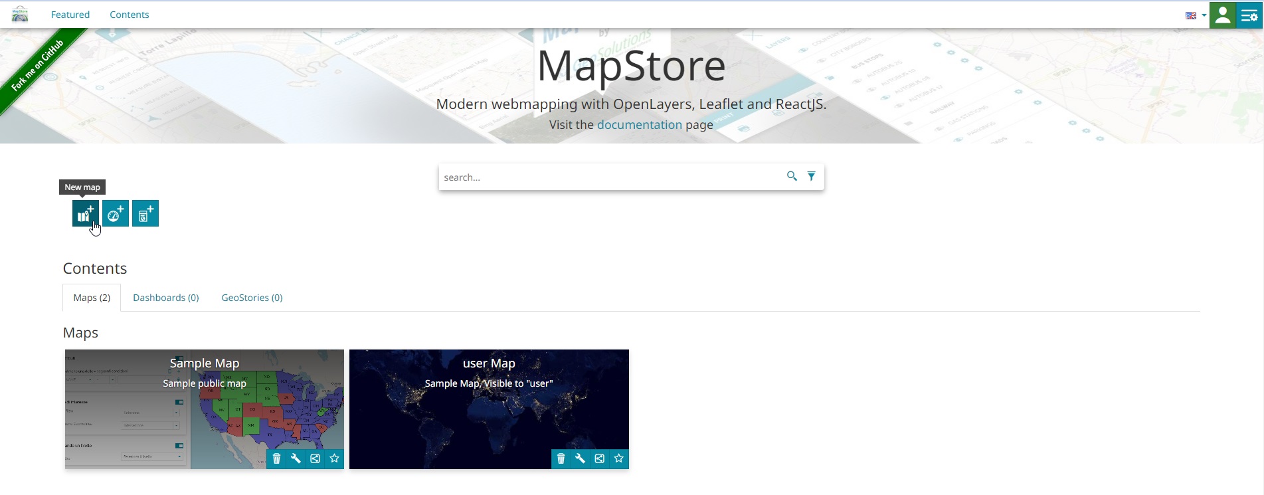The width and height of the screenshot is (1264, 495).
Task: Switch to the Dashboards (0) tab
Action: click(x=166, y=298)
